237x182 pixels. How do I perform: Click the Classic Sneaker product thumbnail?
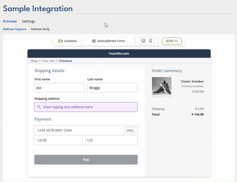click(x=161, y=87)
